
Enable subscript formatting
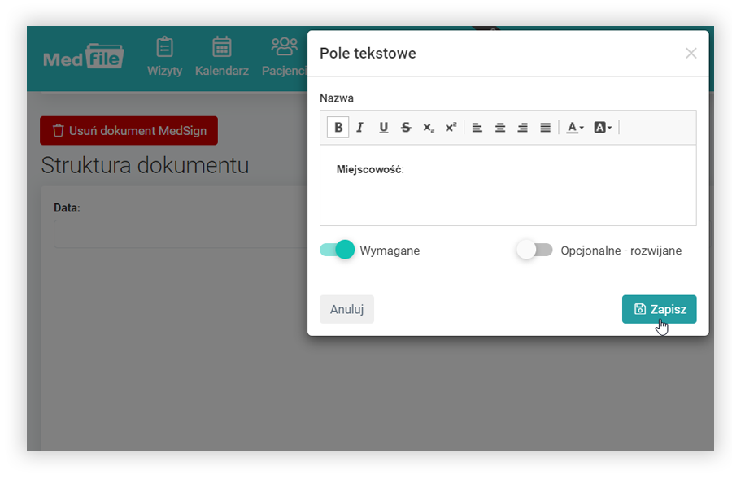(x=429, y=128)
